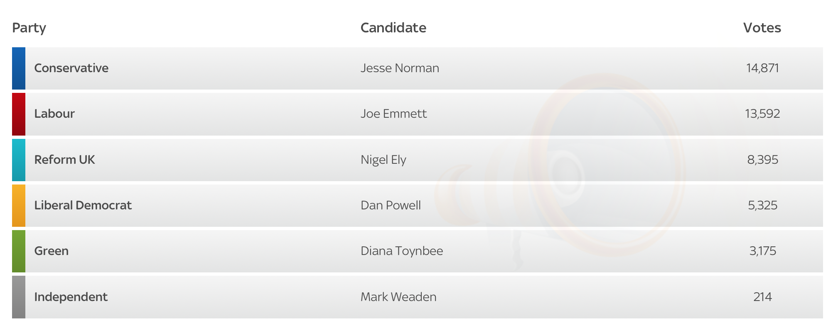Viewport: 838px width, 335px height.
Task: Click candidate Joe Emmett
Action: (x=393, y=114)
